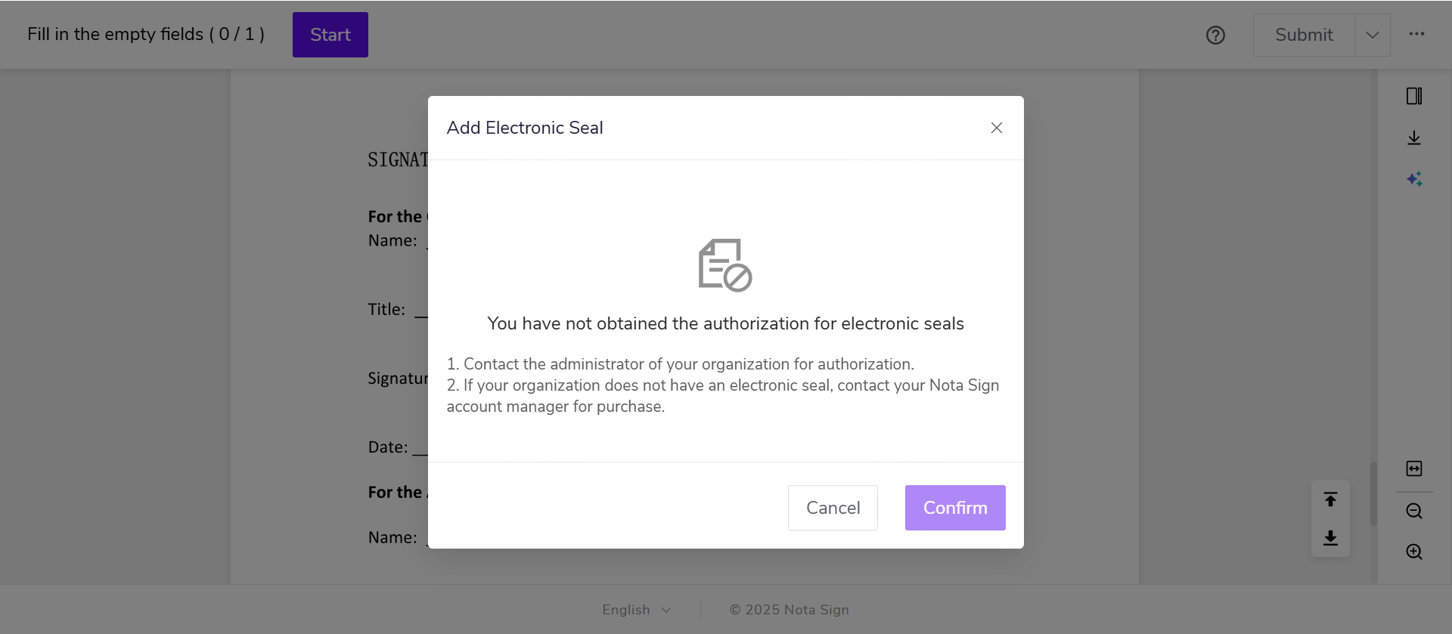Jump to the top of the document

[1331, 499]
